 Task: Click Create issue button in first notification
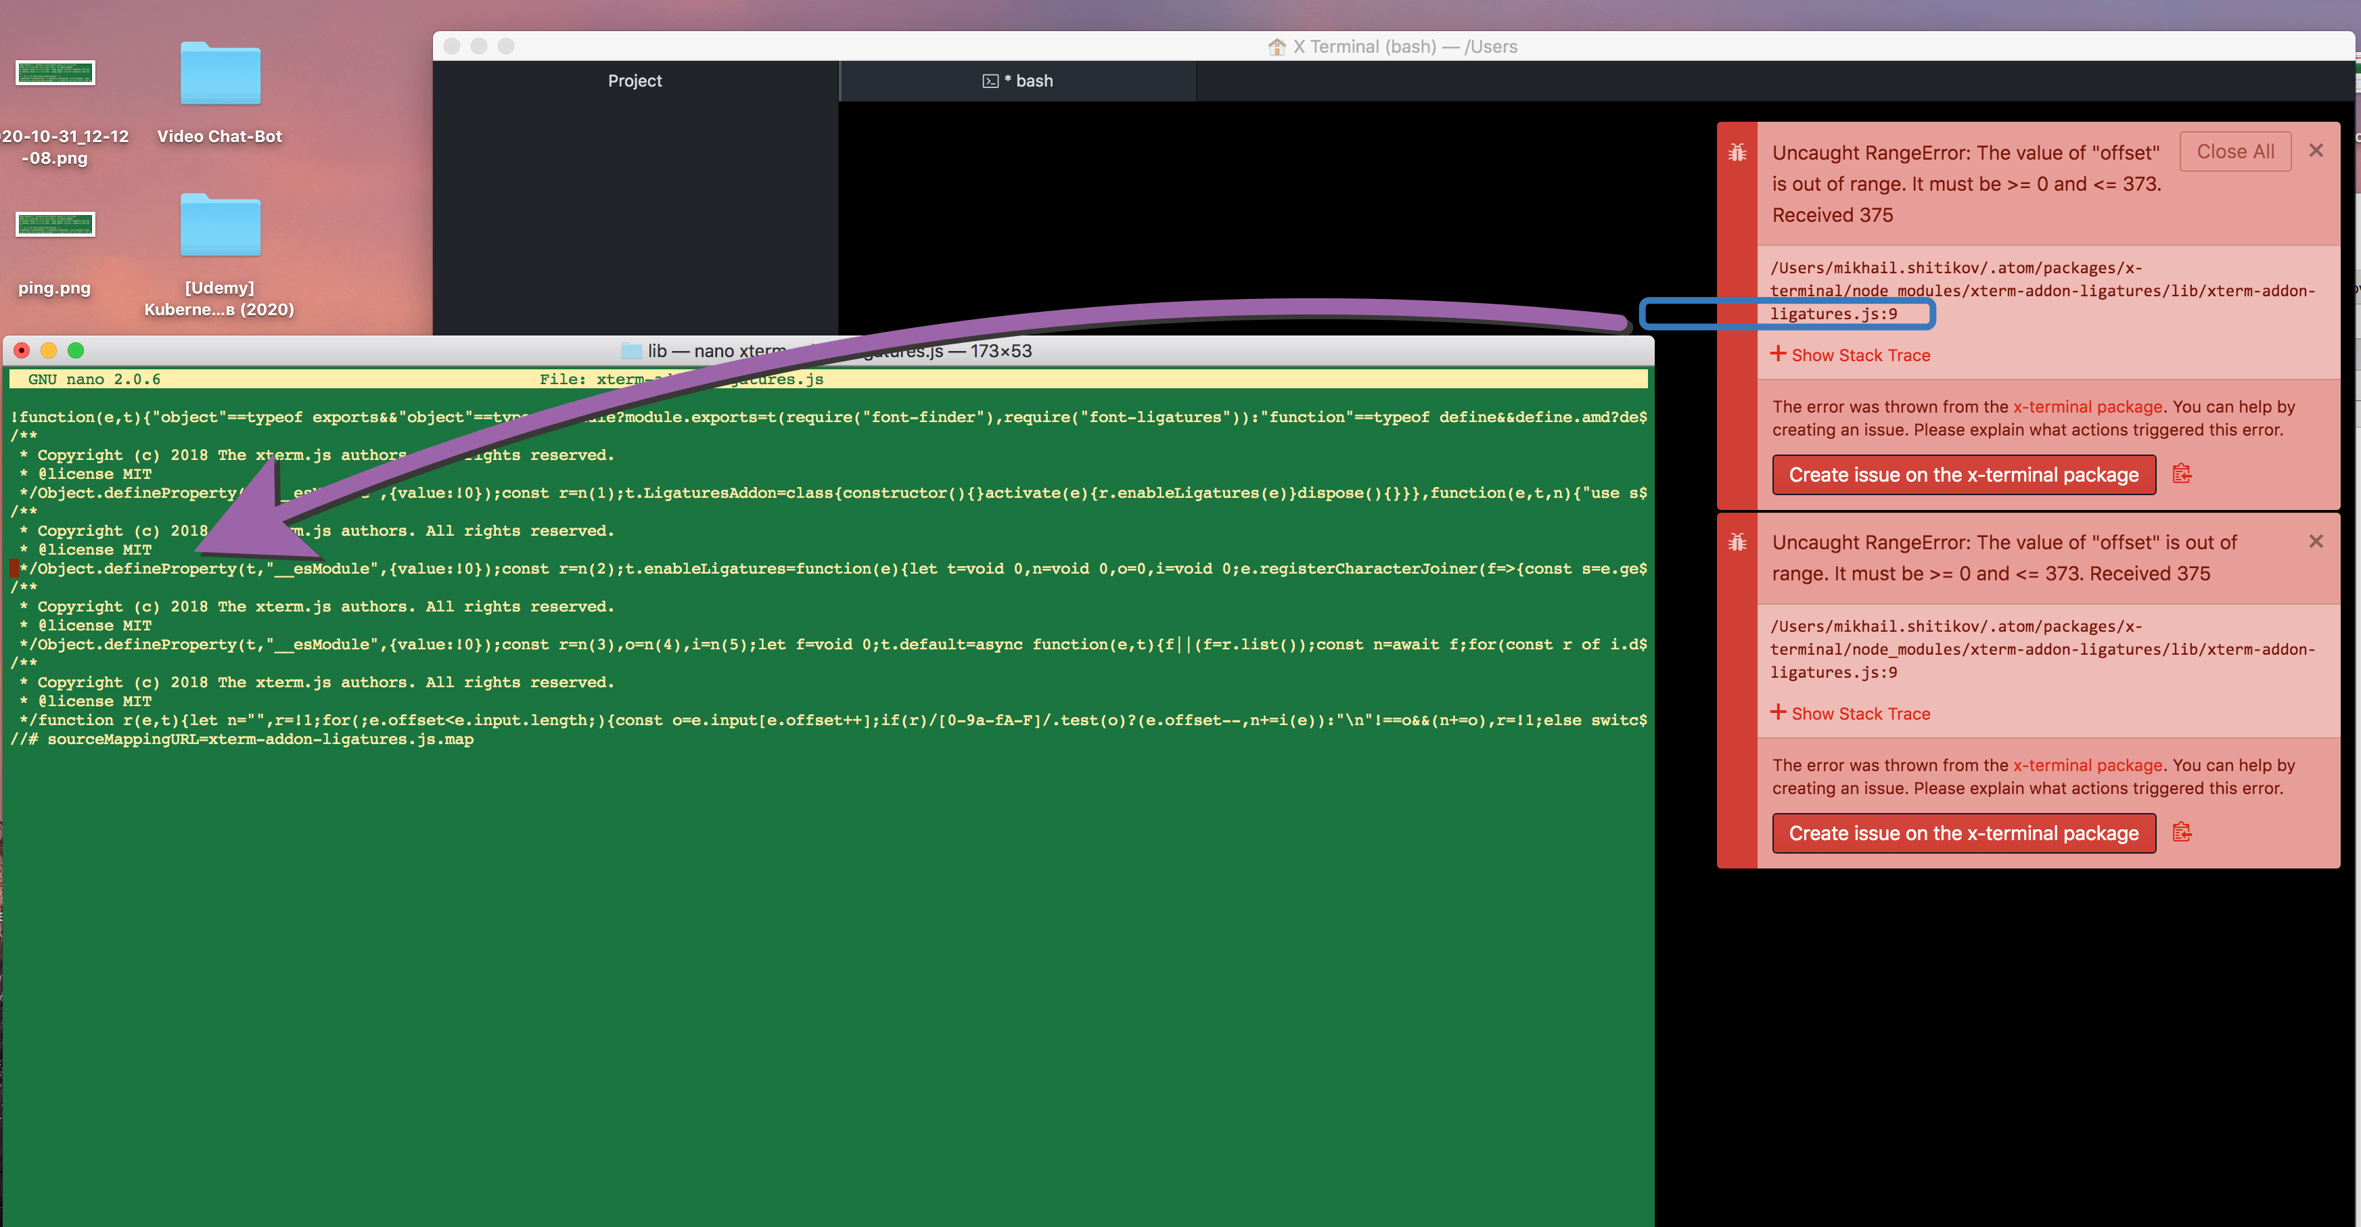1963,475
